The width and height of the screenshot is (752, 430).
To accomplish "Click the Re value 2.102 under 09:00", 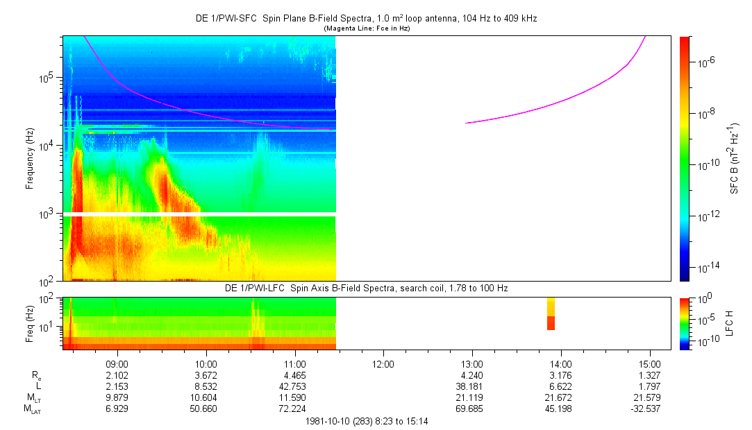I will coord(117,375).
